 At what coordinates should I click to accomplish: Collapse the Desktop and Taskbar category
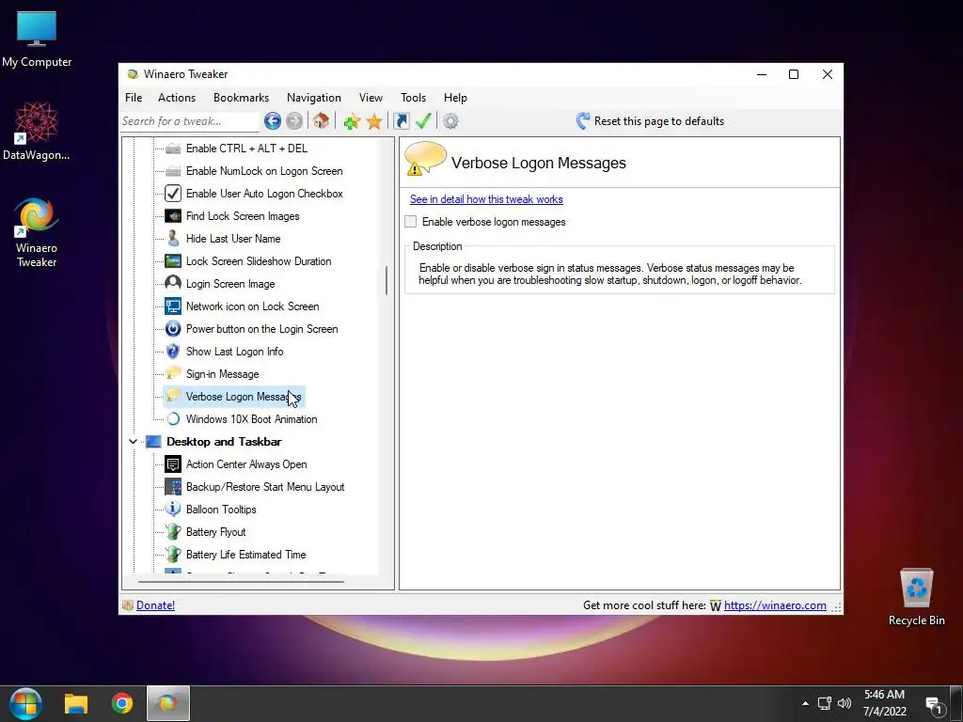(x=133, y=442)
